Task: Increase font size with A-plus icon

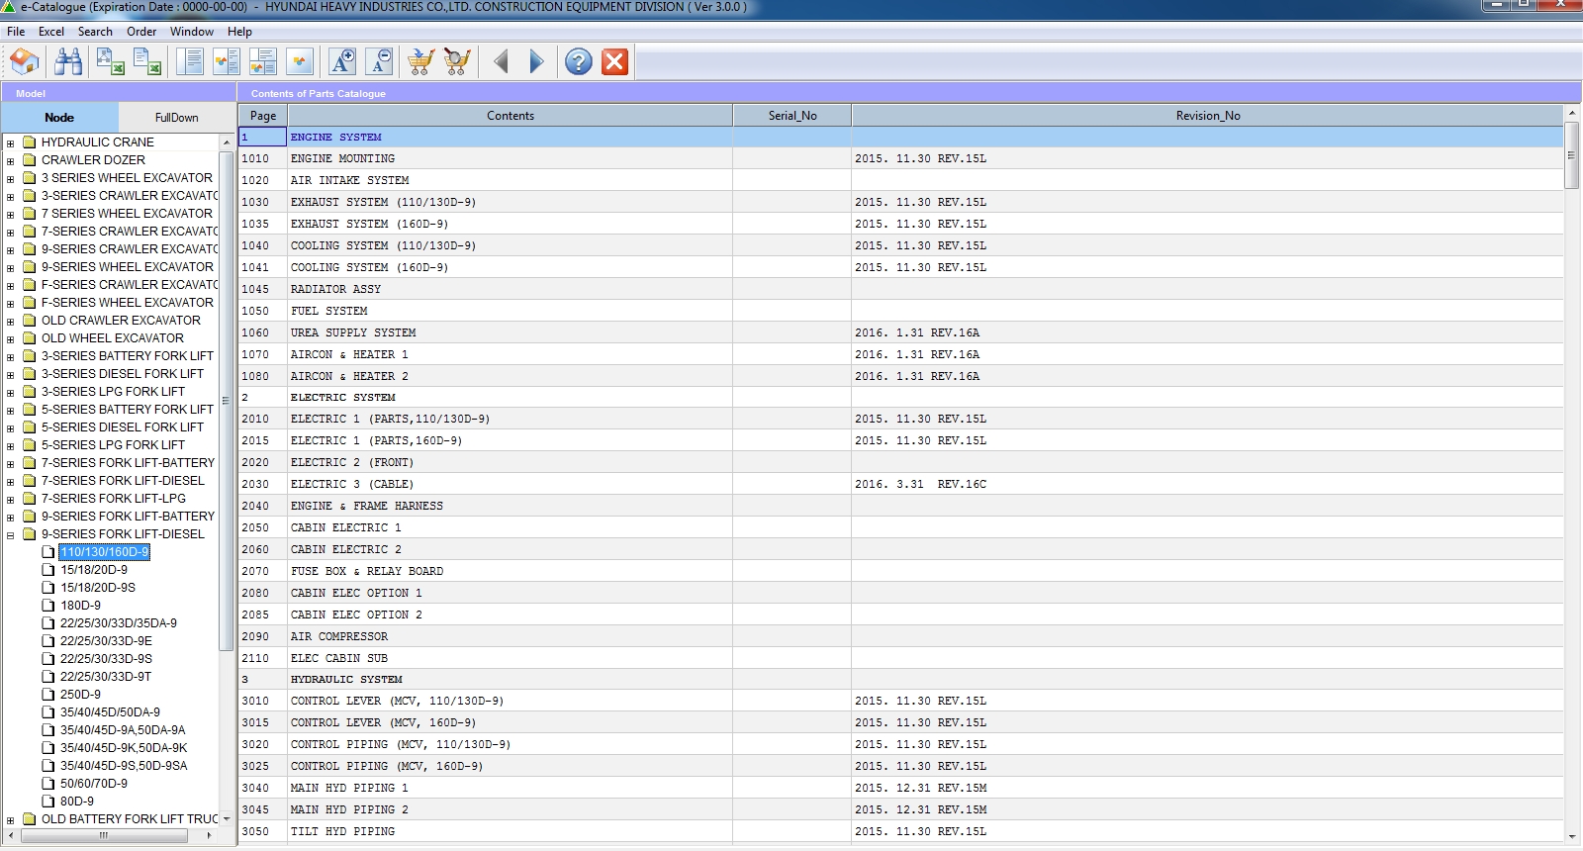Action: (342, 62)
